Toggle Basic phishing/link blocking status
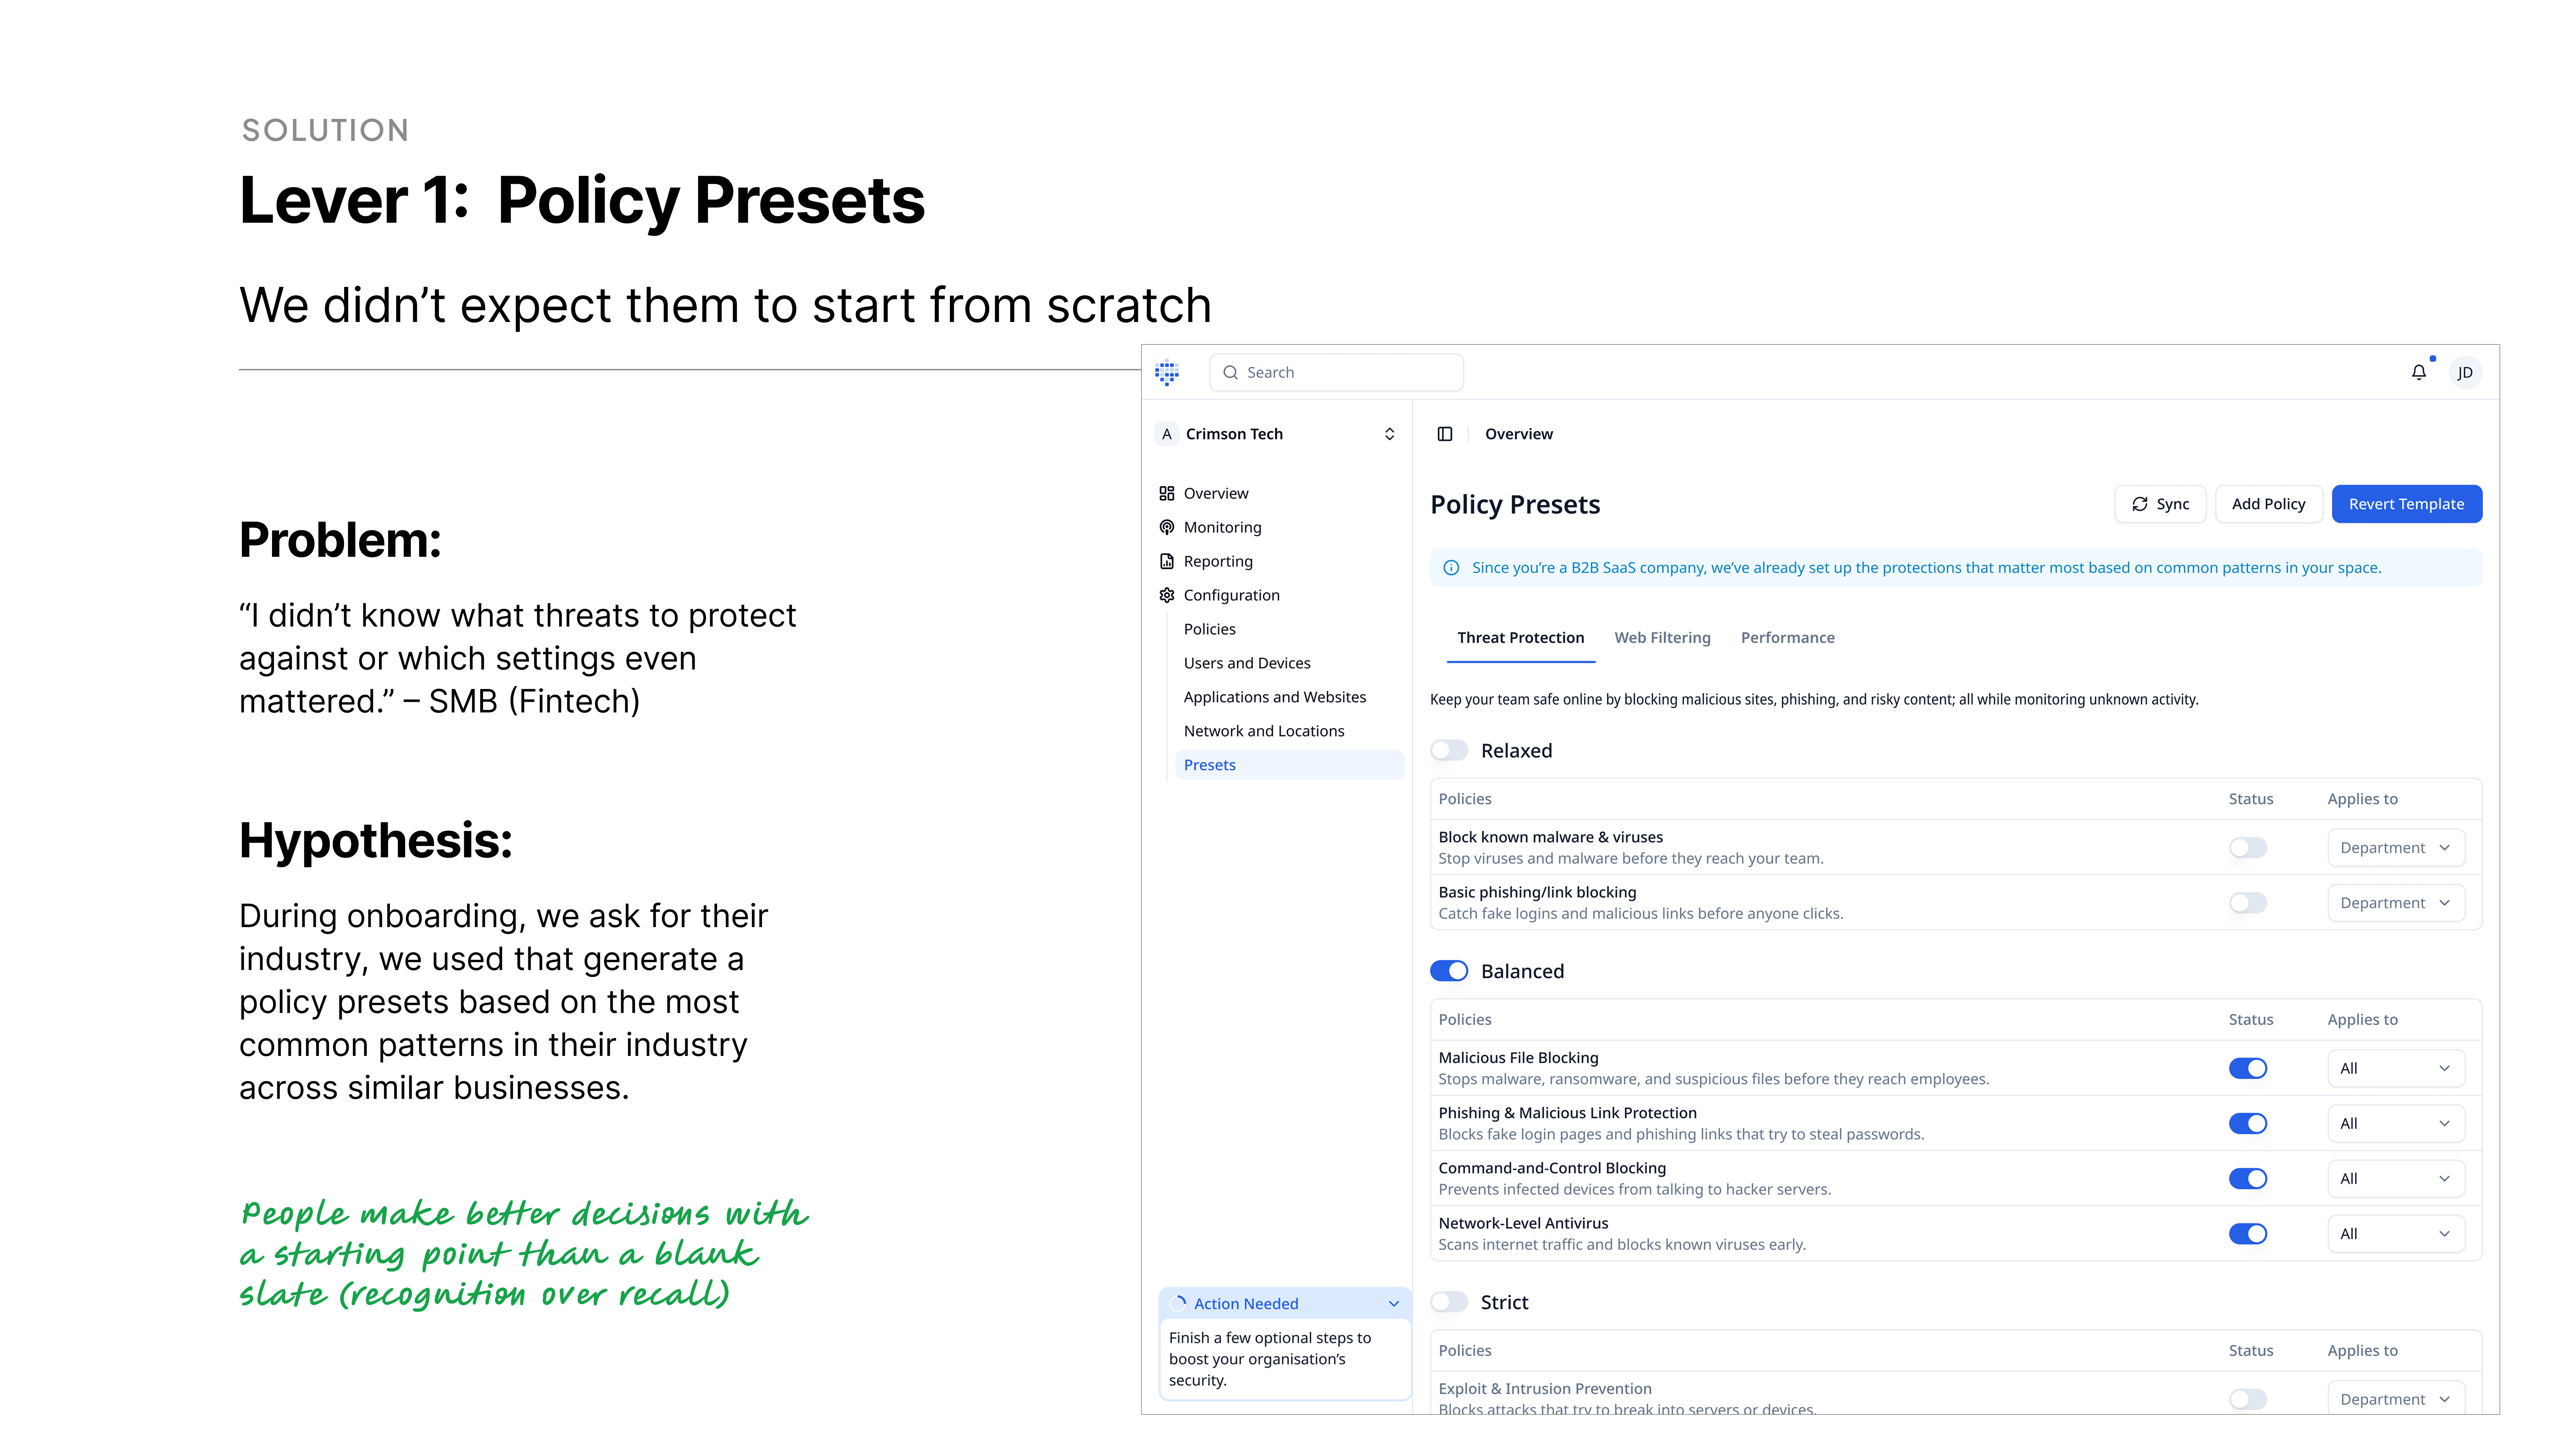Screen dimensions: 2576x1449 [2248, 903]
